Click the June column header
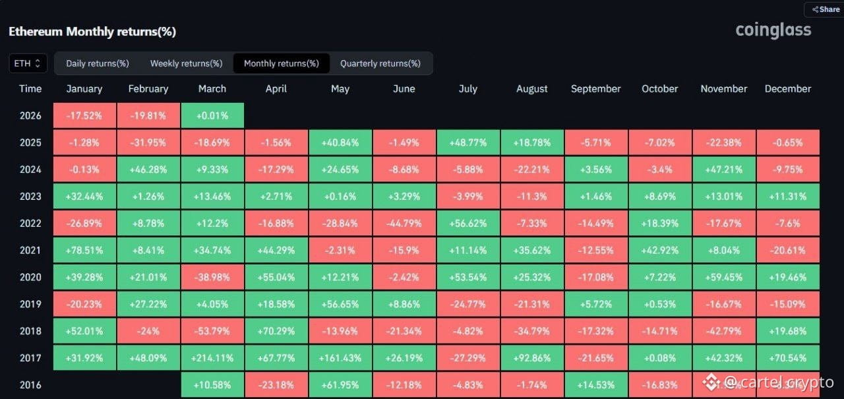Image resolution: width=844 pixels, height=399 pixels. click(x=404, y=88)
